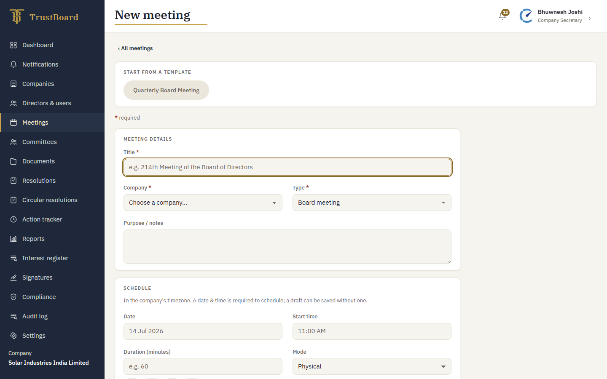Screen dimensions: 607x379
Task: Open Settings from the sidebar
Action: tap(52, 336)
